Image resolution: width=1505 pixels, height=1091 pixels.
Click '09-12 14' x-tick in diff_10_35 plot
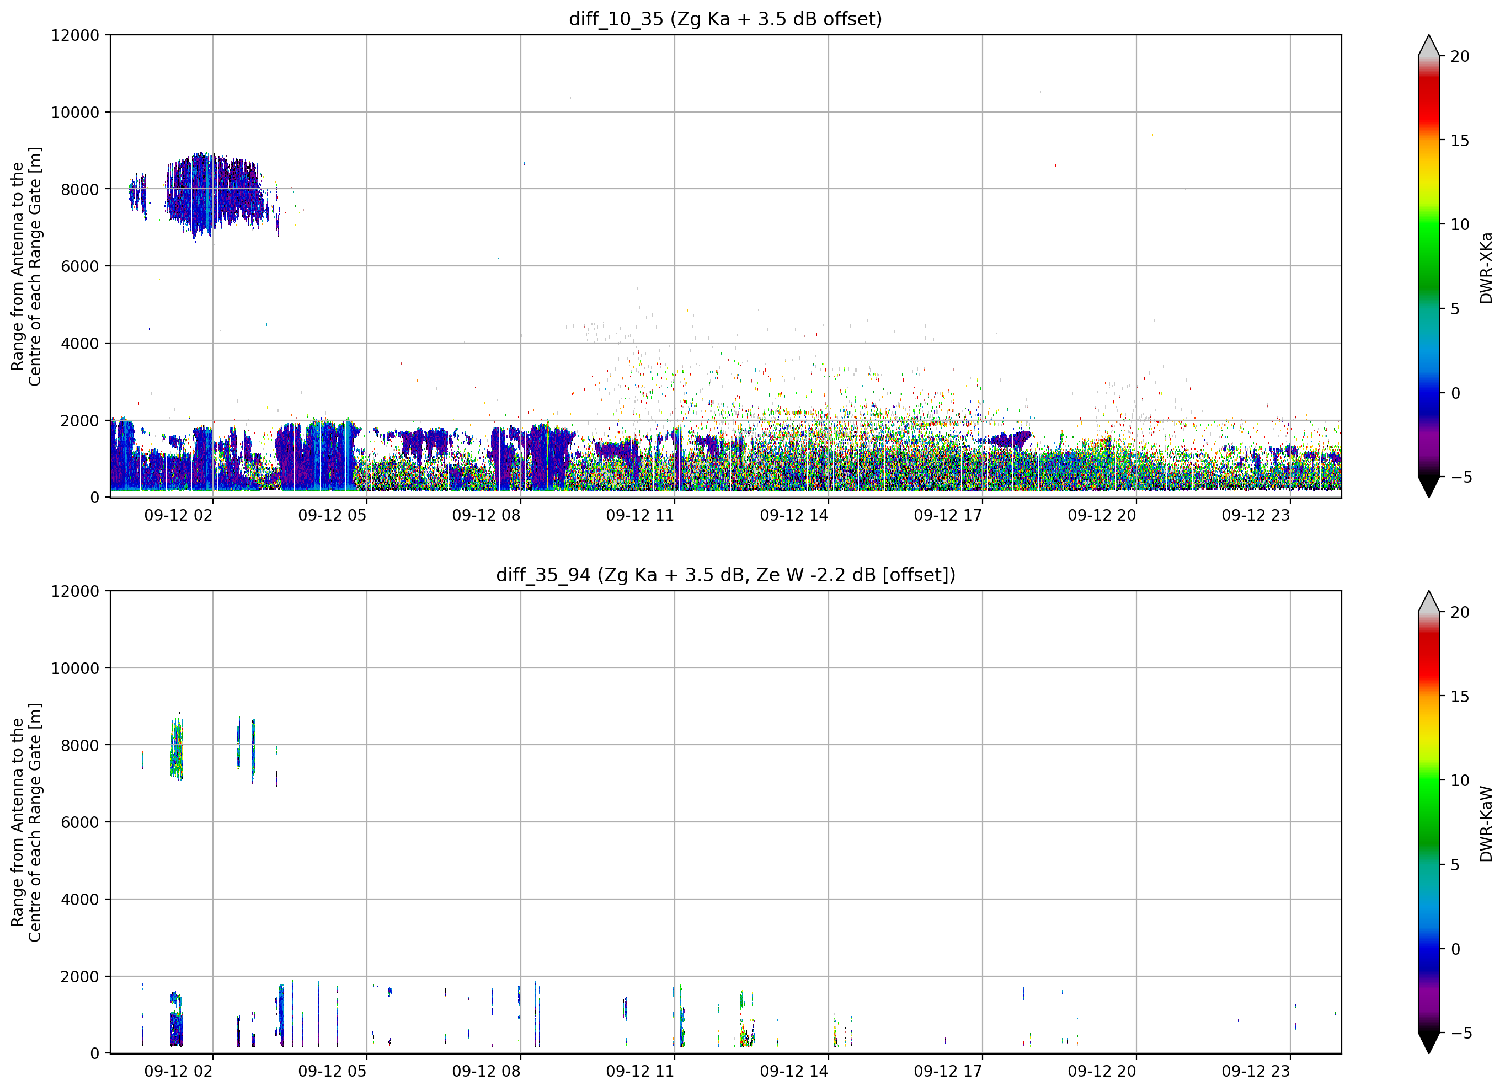tap(794, 516)
